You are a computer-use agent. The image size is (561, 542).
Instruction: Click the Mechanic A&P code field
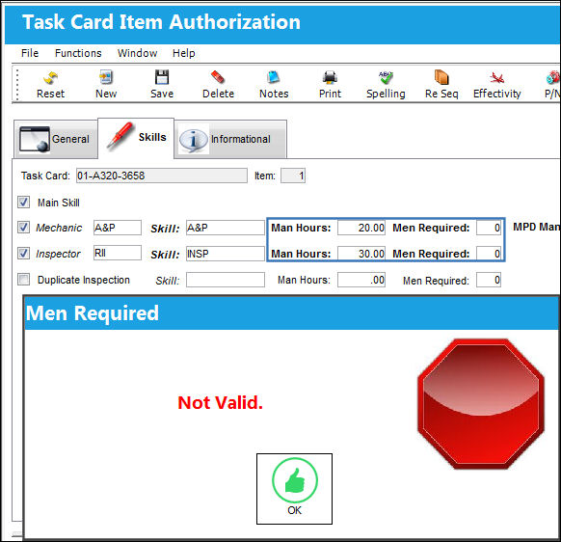point(118,228)
